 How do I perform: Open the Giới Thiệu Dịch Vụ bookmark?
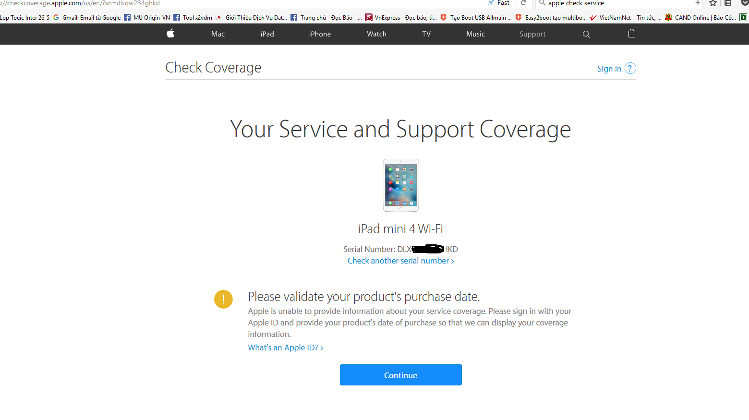point(251,17)
